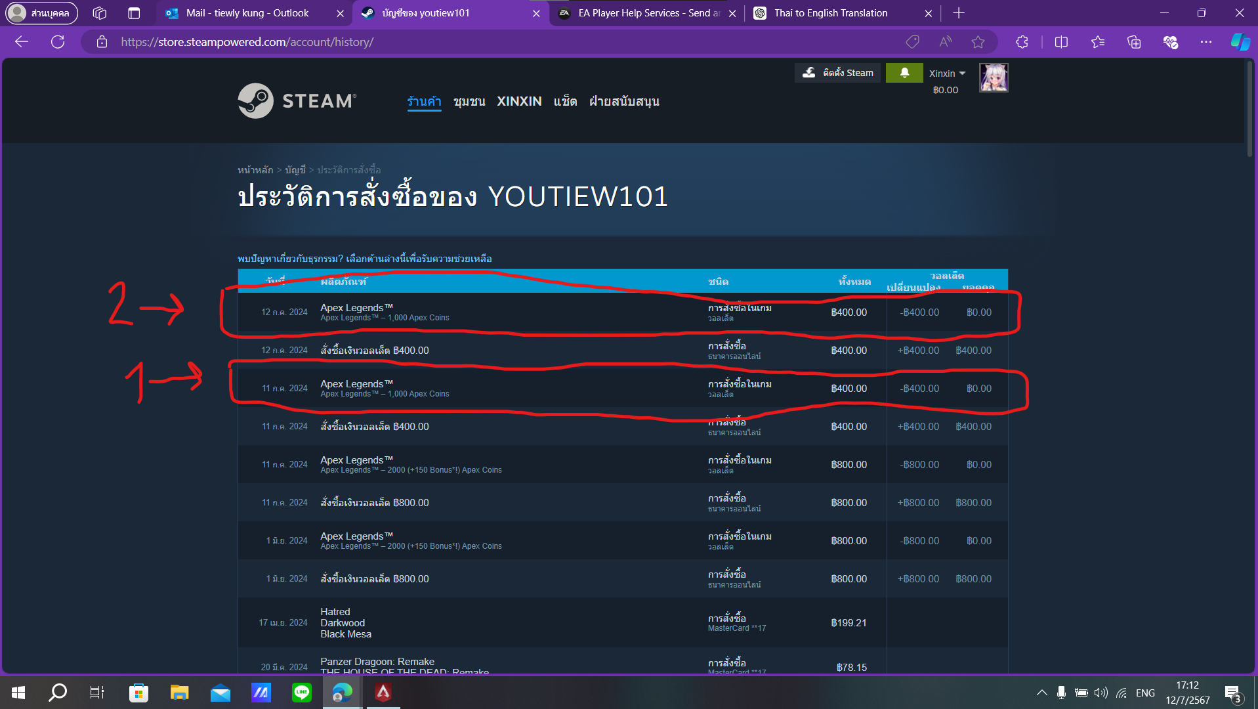Screen dimensions: 1258x709
Task: Open the Read aloud icon
Action: tap(945, 42)
